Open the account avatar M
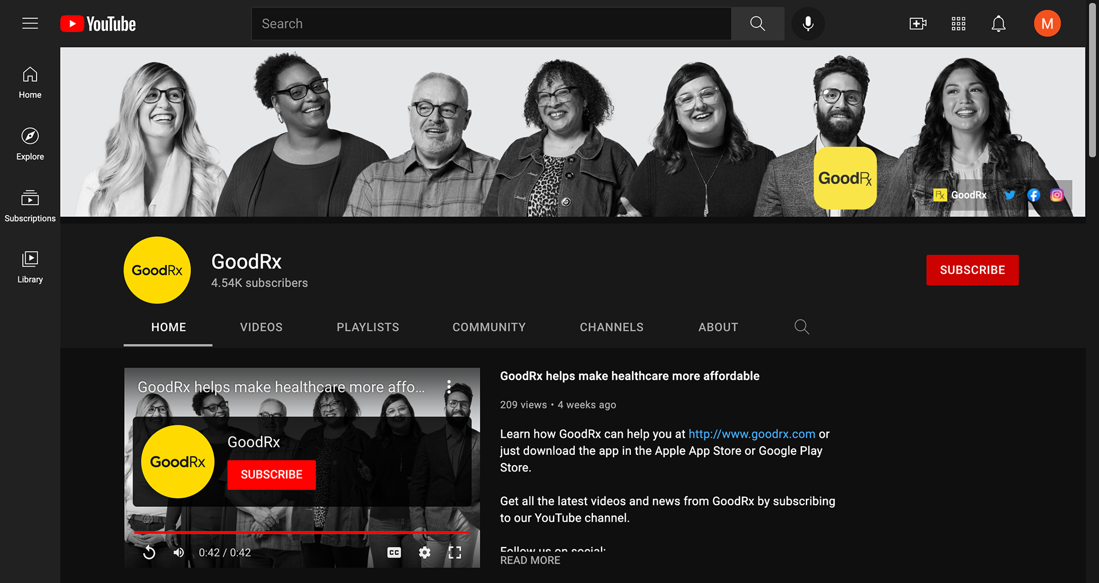 tap(1047, 23)
